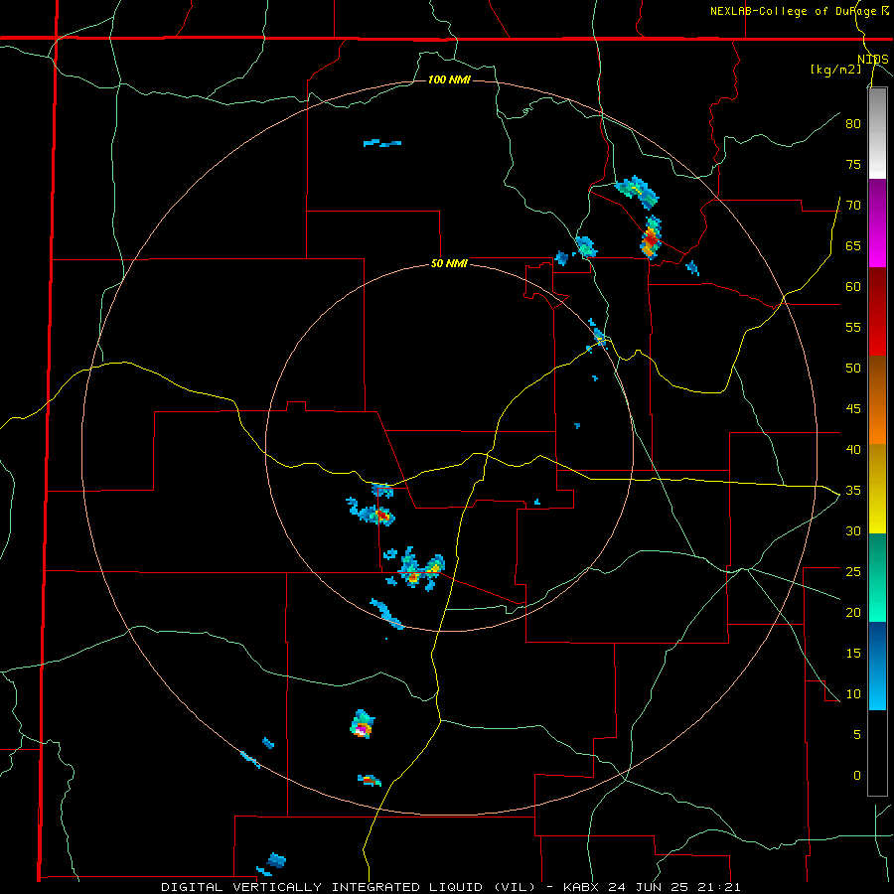This screenshot has width=894, height=894.
Task: Click the 35 value on color scale
Action: click(x=853, y=491)
